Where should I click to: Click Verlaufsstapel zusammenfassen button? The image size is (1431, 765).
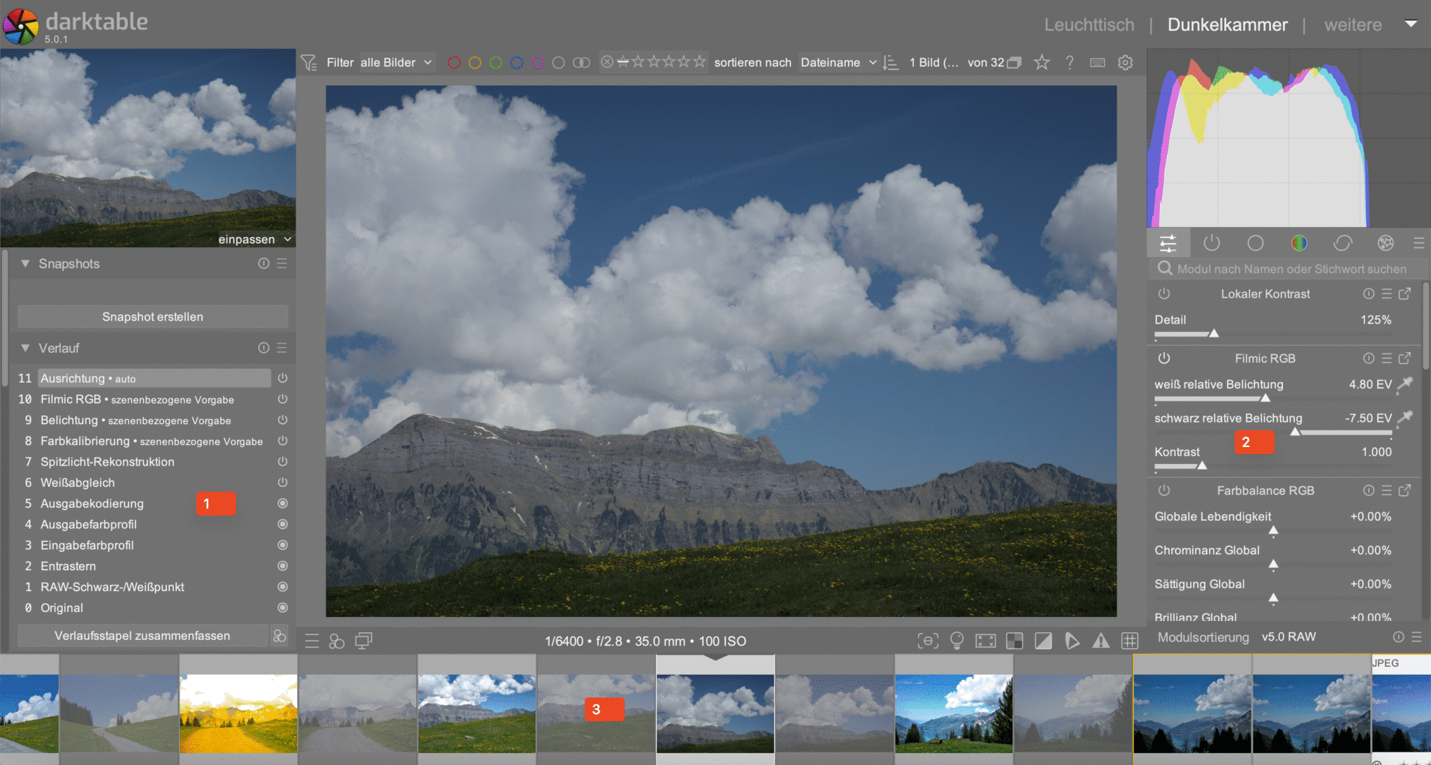pyautogui.click(x=142, y=636)
